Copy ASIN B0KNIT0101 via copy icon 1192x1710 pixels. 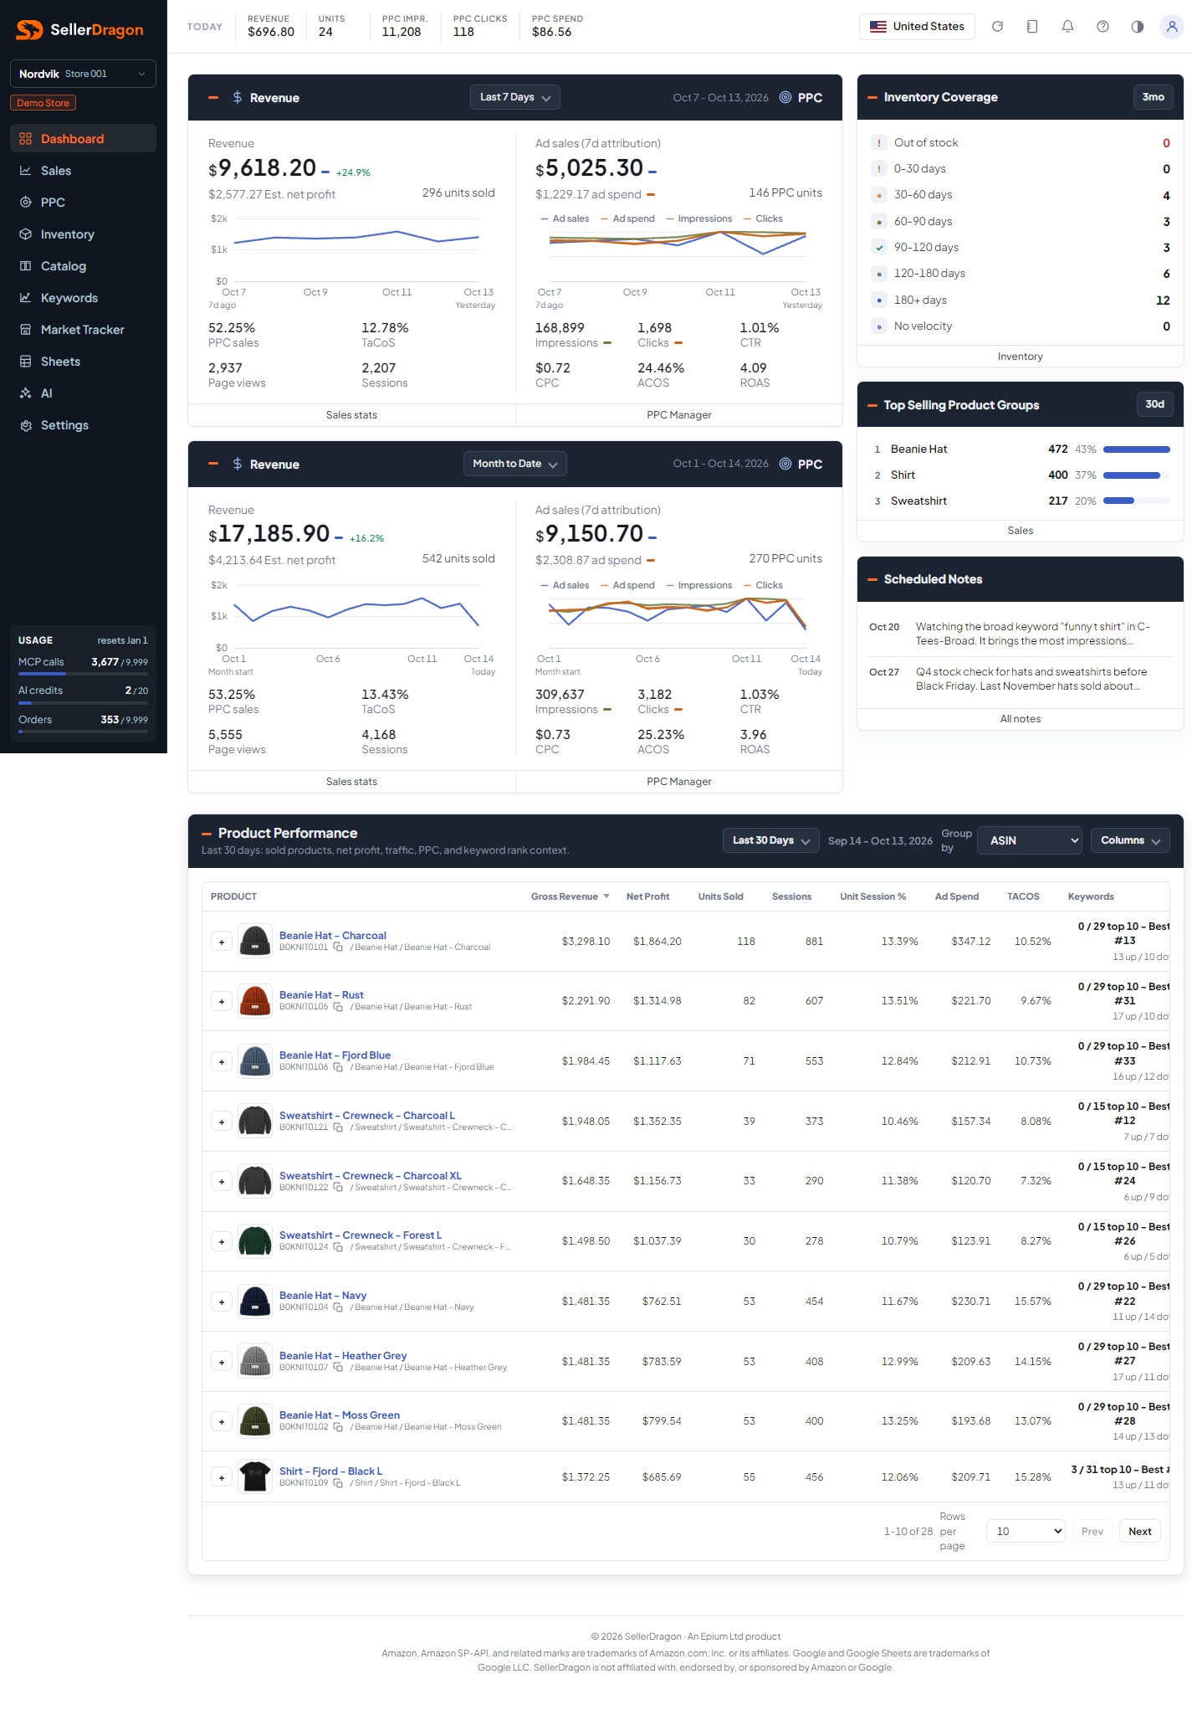[x=338, y=947]
